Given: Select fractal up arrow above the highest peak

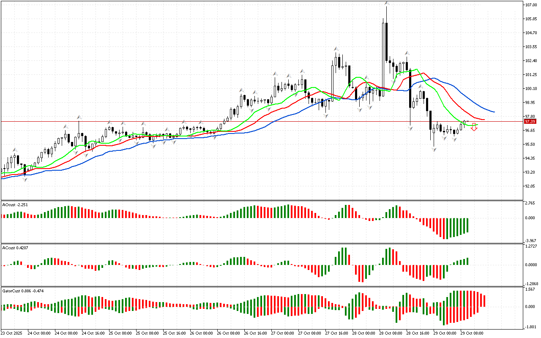Looking at the screenshot, I should point(387,3).
